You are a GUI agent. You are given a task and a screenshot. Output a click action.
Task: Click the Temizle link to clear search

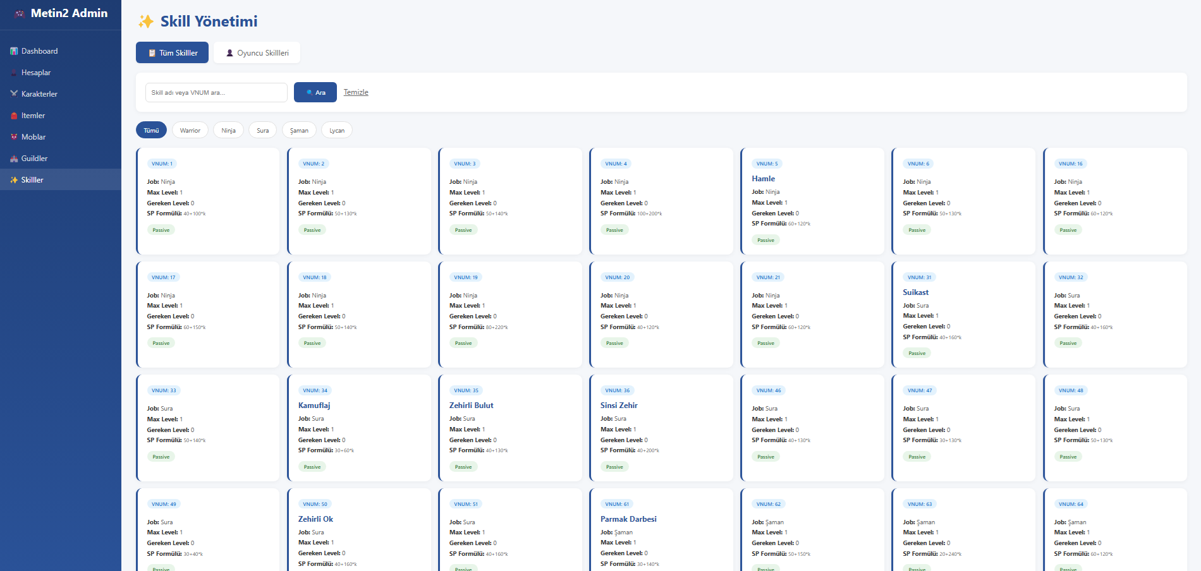pos(355,92)
